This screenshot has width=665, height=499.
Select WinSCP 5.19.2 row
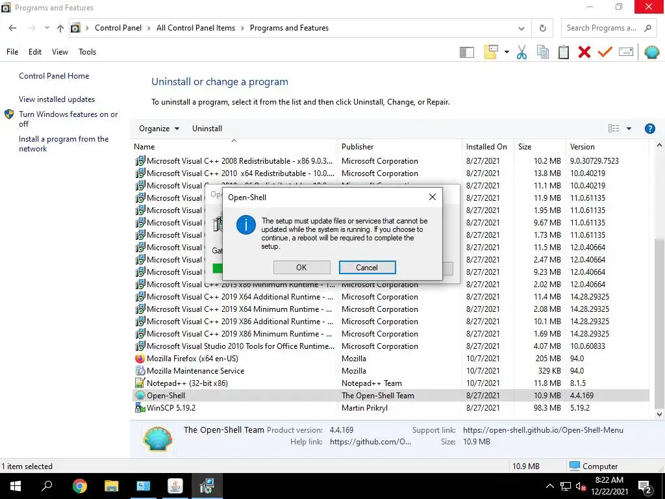[x=390, y=408]
